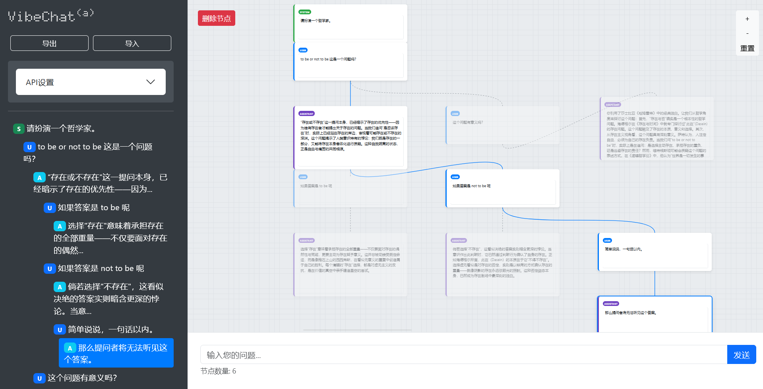
Task: Click the faded ASSISTANT node 倘若选择"不存在"
Action: point(503,265)
